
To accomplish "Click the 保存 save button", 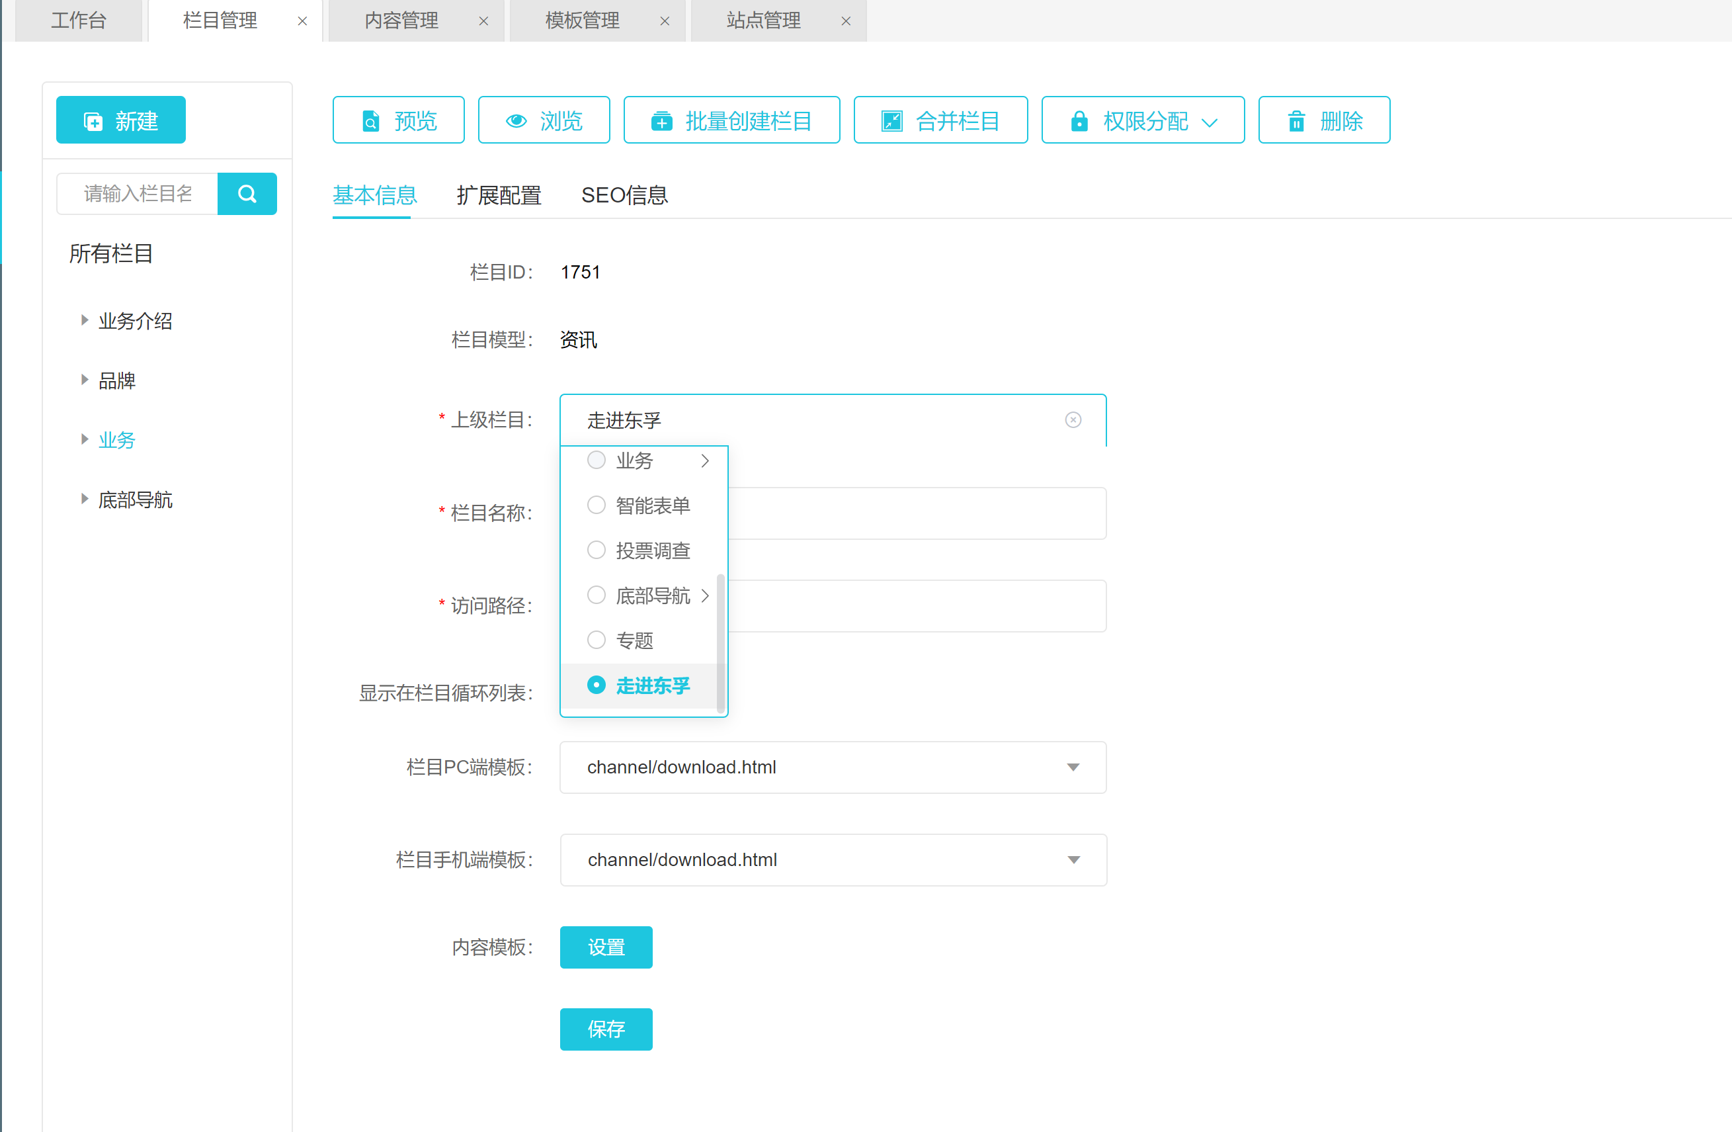I will [x=606, y=1029].
